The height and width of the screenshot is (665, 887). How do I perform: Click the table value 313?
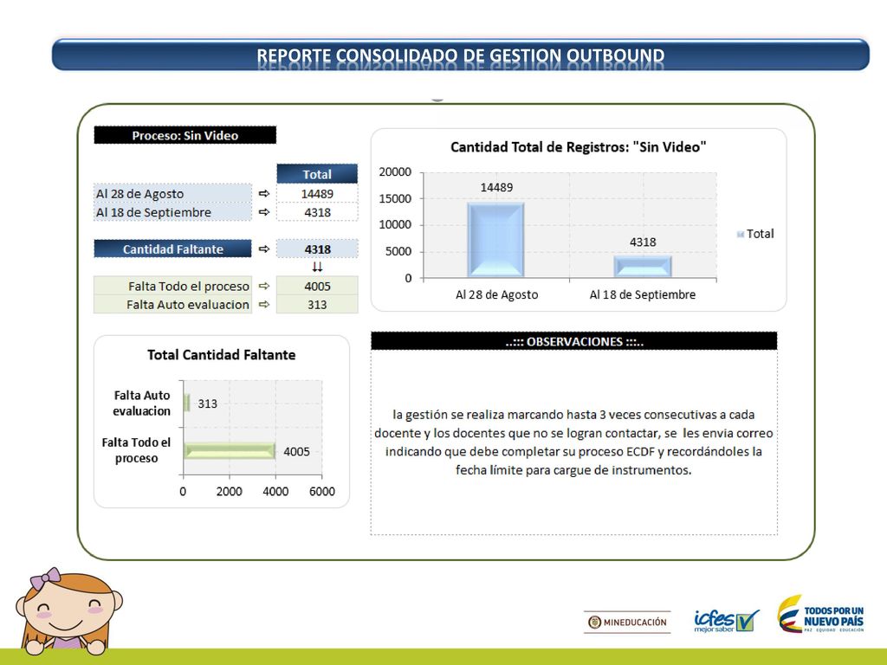[317, 304]
